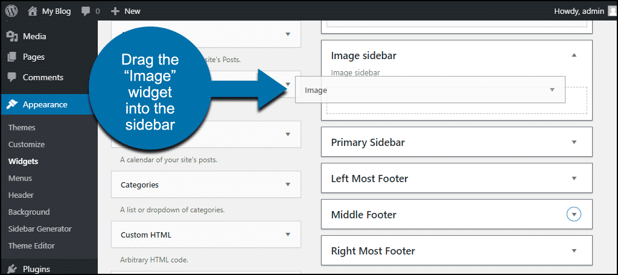Expand the Primary Sidebar area
Viewport: 618px width, 275px height.
click(574, 142)
